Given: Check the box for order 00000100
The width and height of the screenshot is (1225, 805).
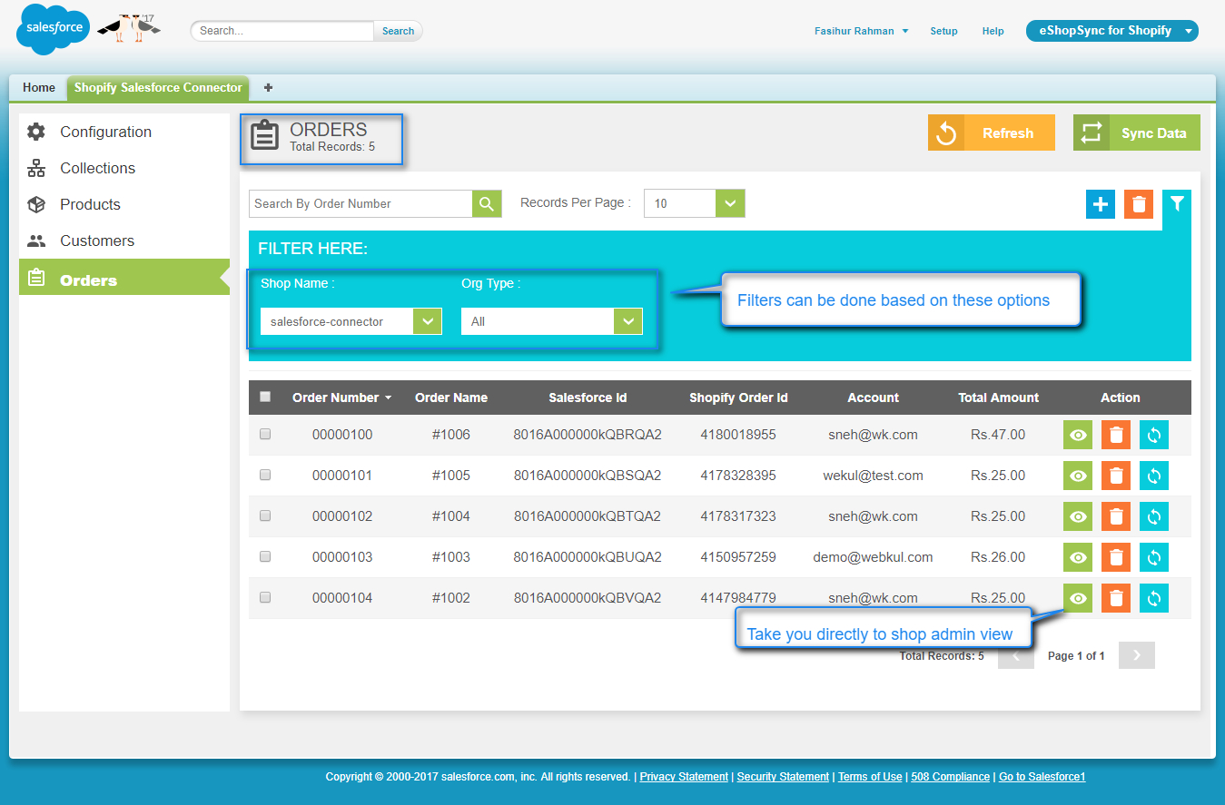Looking at the screenshot, I should [265, 434].
